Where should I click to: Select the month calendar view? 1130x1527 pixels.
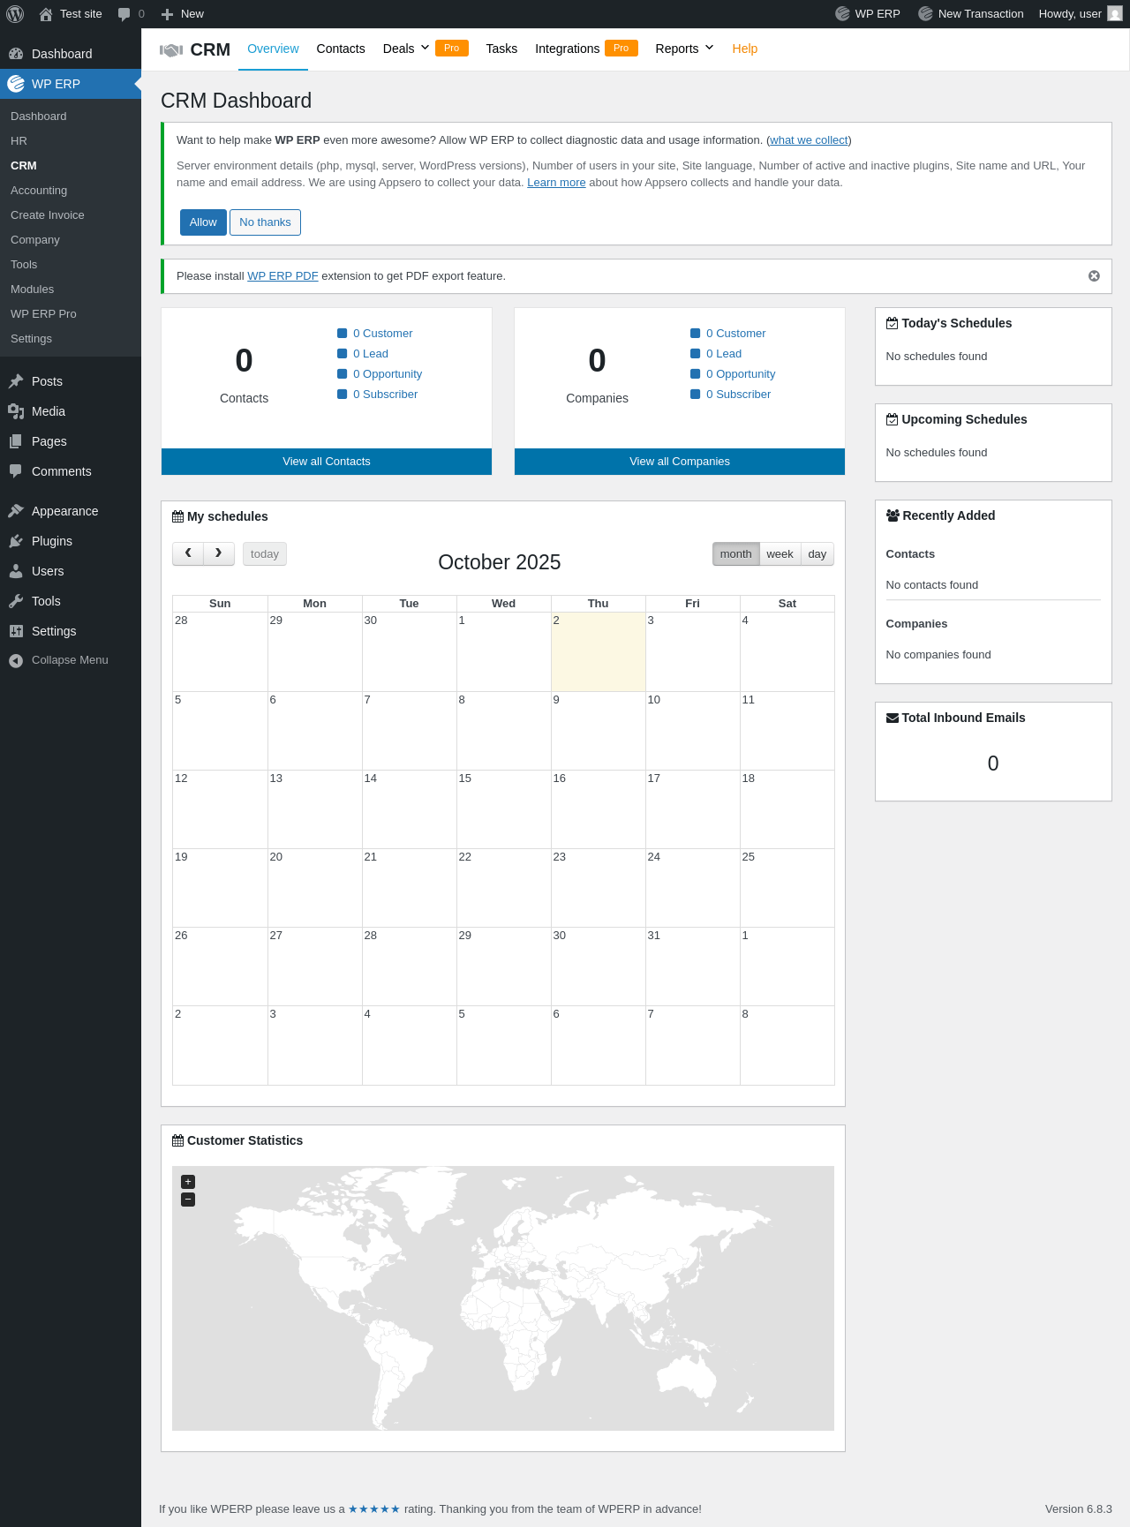735,554
